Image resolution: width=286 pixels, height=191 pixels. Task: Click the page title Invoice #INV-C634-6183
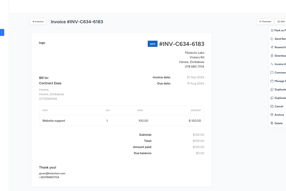pos(77,22)
